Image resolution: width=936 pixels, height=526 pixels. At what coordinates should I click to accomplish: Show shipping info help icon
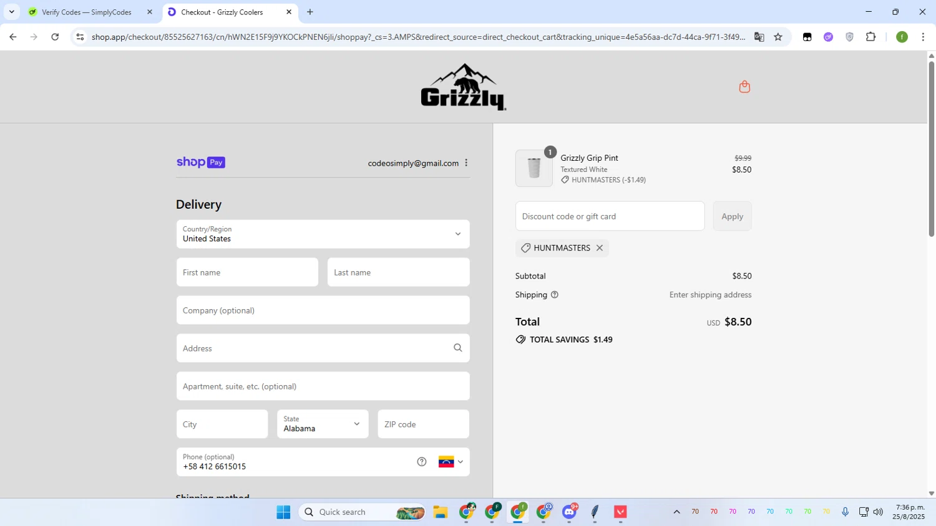(555, 295)
